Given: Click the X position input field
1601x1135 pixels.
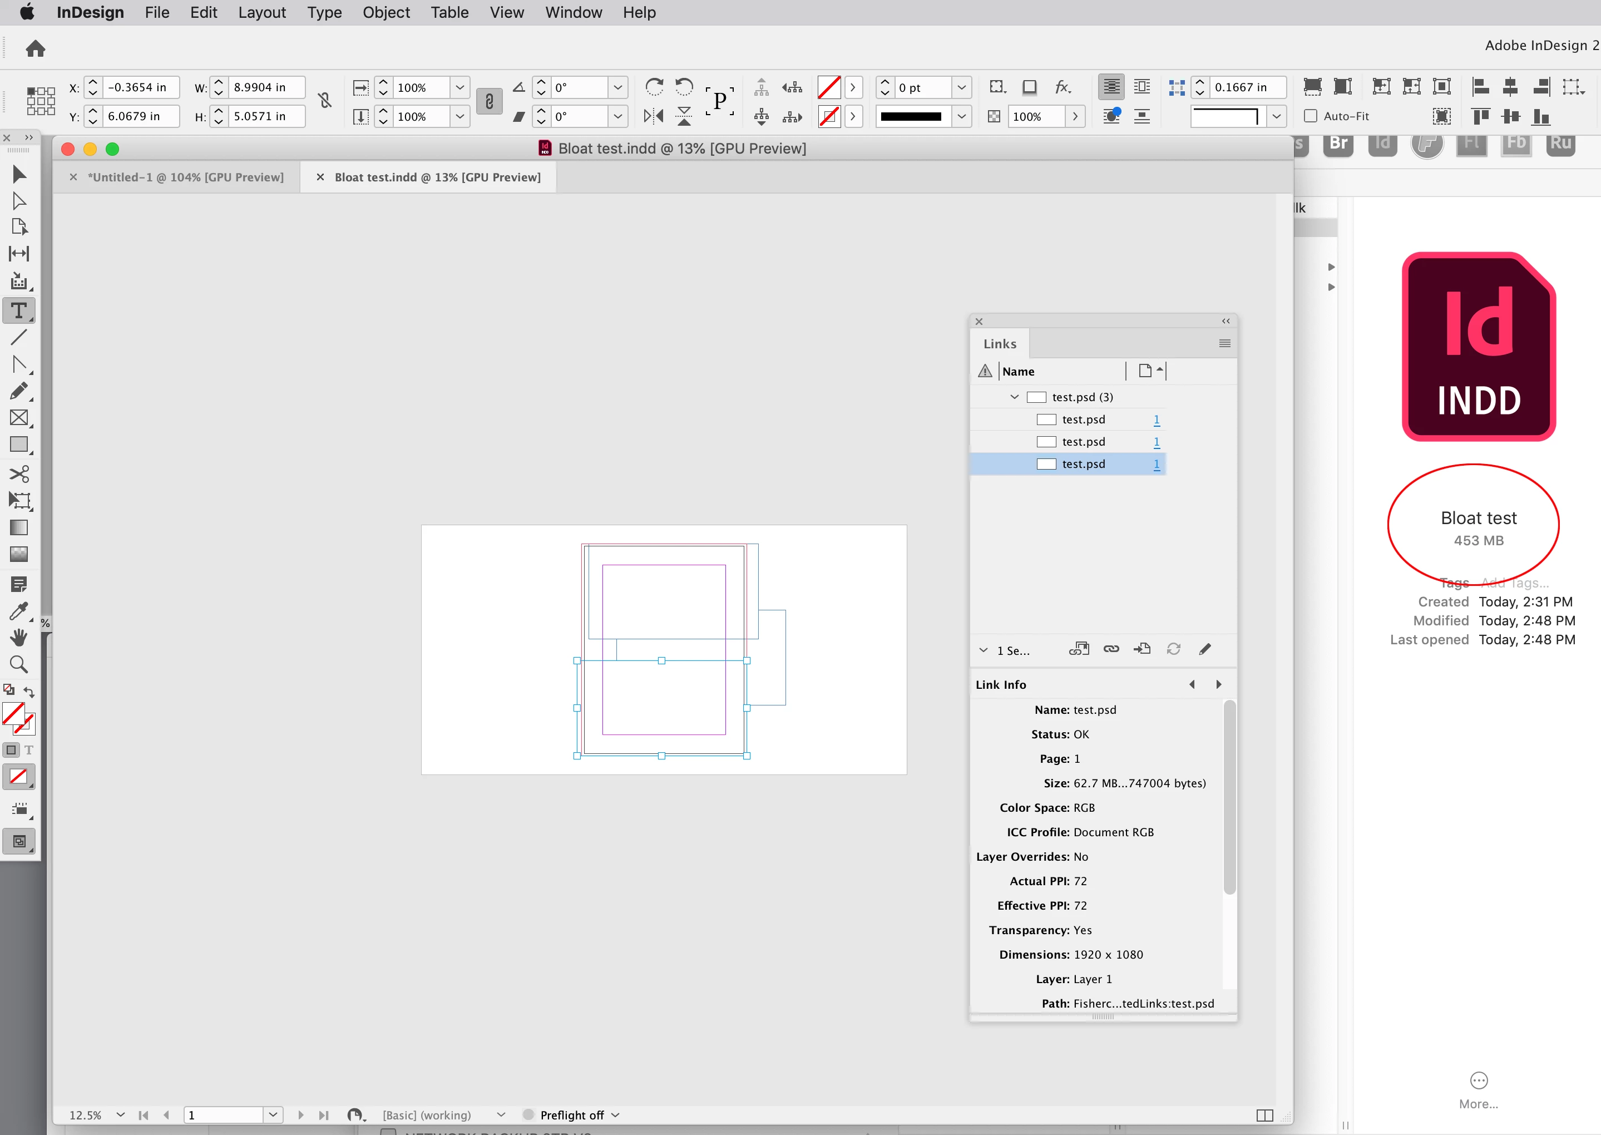Looking at the screenshot, I should point(139,87).
